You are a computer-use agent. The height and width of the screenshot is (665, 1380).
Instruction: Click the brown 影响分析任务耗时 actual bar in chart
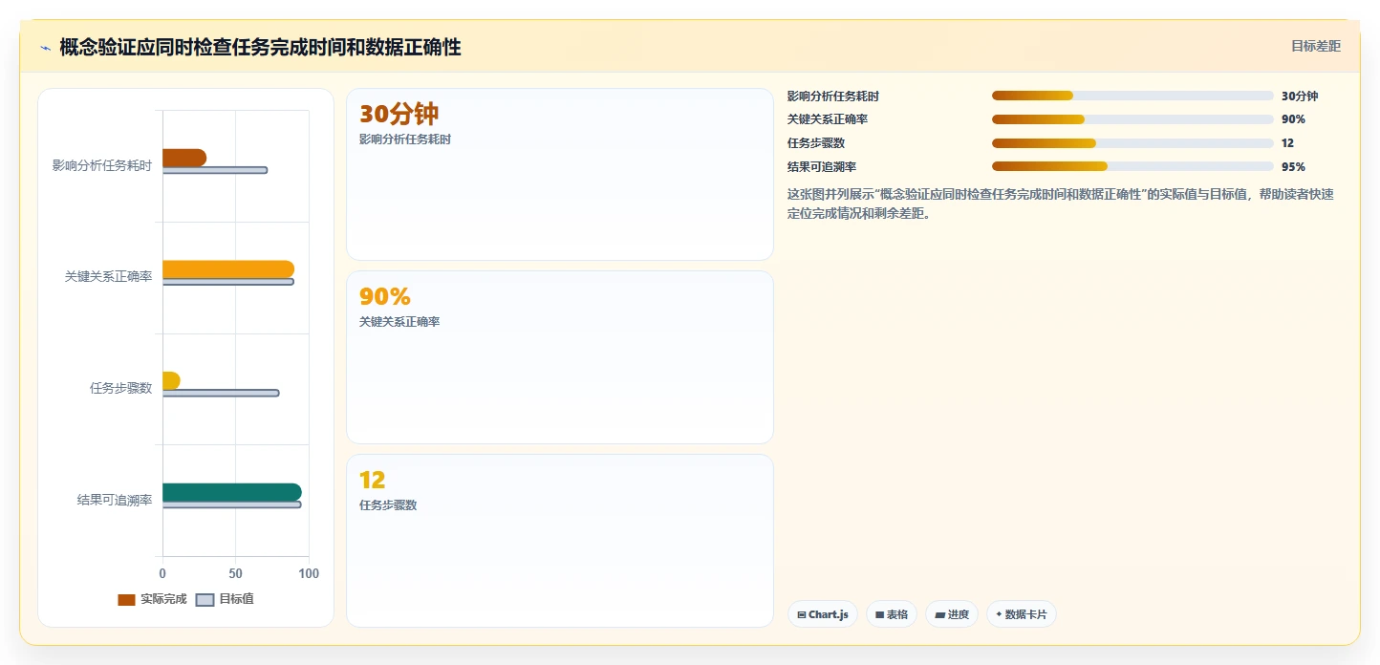pyautogui.click(x=184, y=158)
